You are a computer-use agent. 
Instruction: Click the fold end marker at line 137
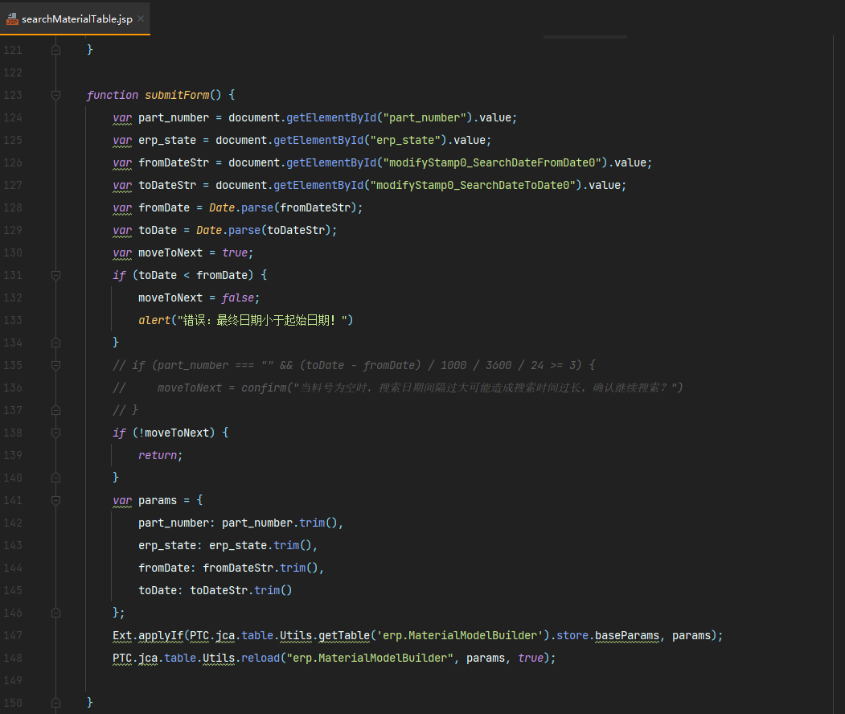(x=55, y=410)
